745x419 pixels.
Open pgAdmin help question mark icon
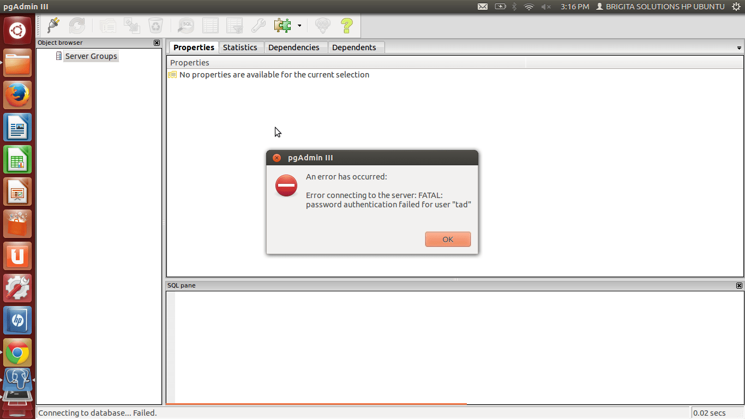click(x=346, y=26)
